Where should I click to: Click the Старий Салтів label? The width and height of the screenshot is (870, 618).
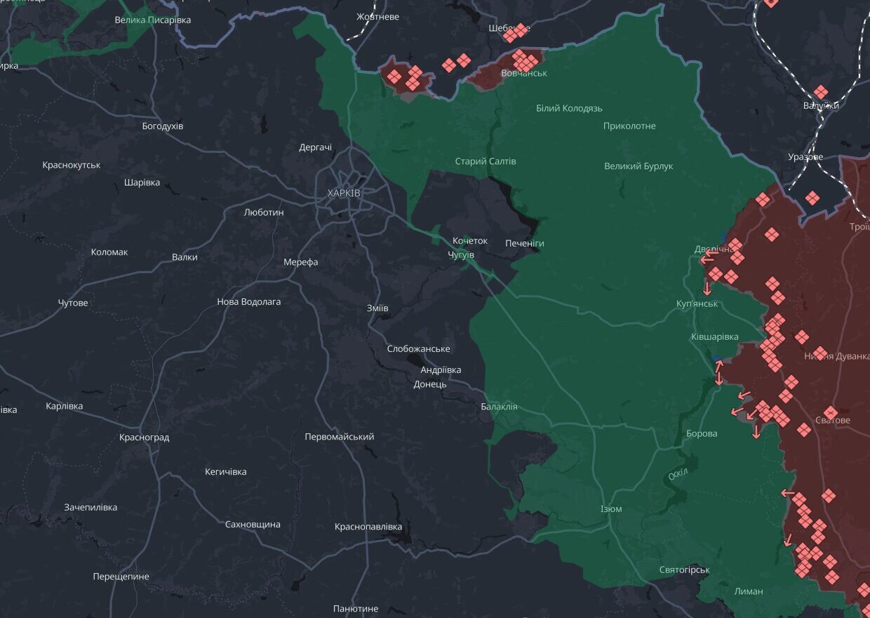tap(486, 161)
